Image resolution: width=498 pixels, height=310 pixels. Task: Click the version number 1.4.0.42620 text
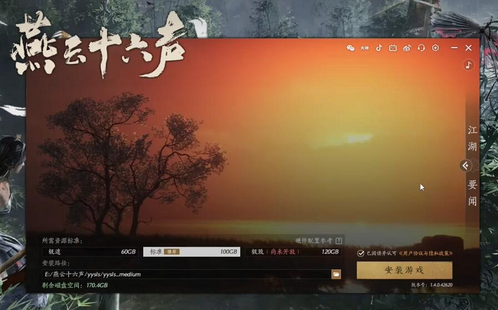coord(441,285)
